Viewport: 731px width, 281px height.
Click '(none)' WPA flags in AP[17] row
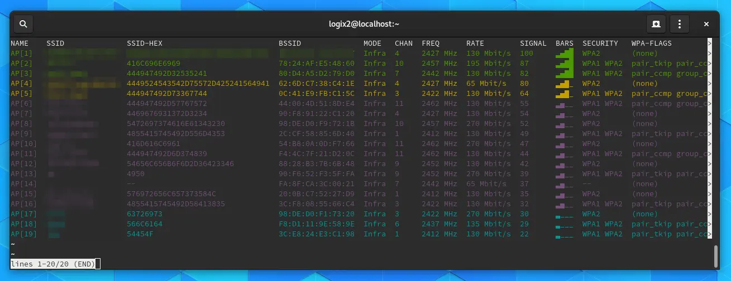tap(645, 214)
